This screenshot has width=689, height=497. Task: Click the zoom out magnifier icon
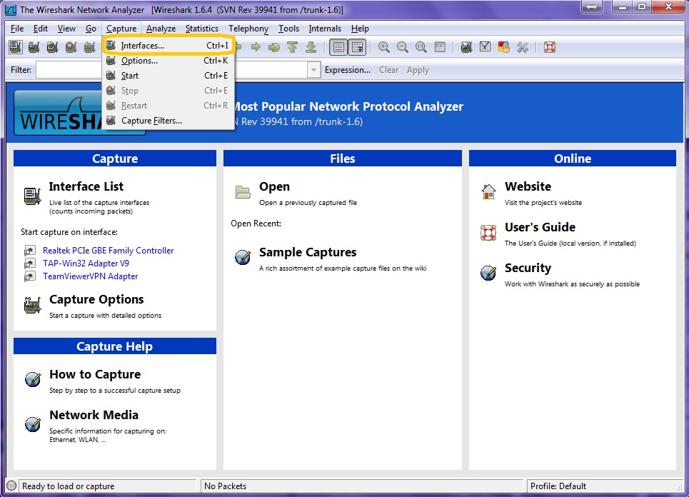(x=403, y=48)
